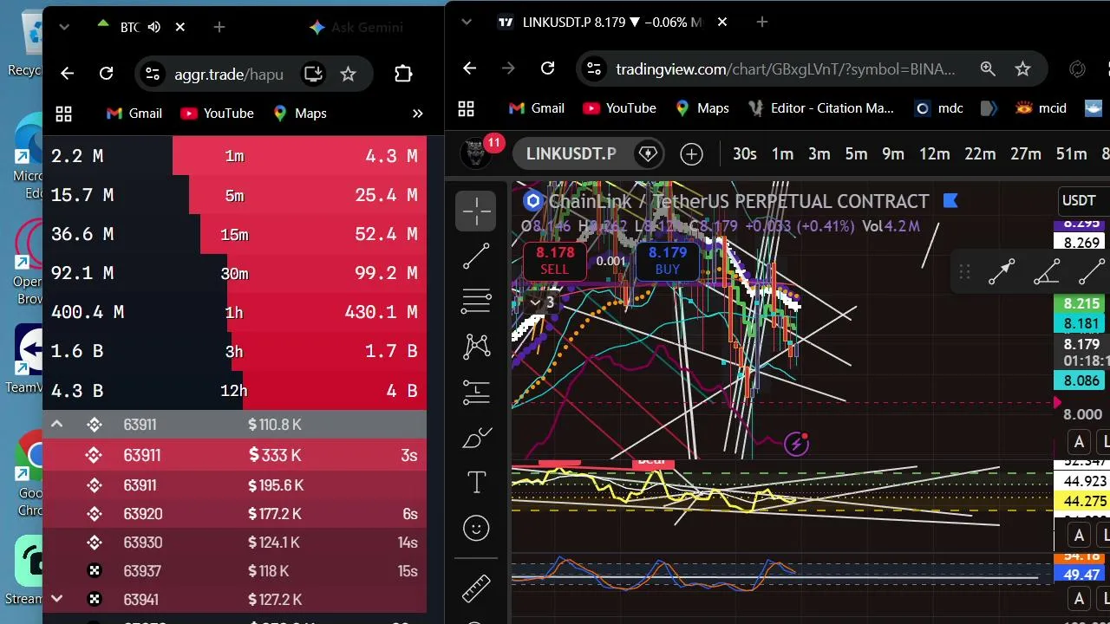Click the aggr.trade address bar URL
1110x624 pixels.
[229, 74]
